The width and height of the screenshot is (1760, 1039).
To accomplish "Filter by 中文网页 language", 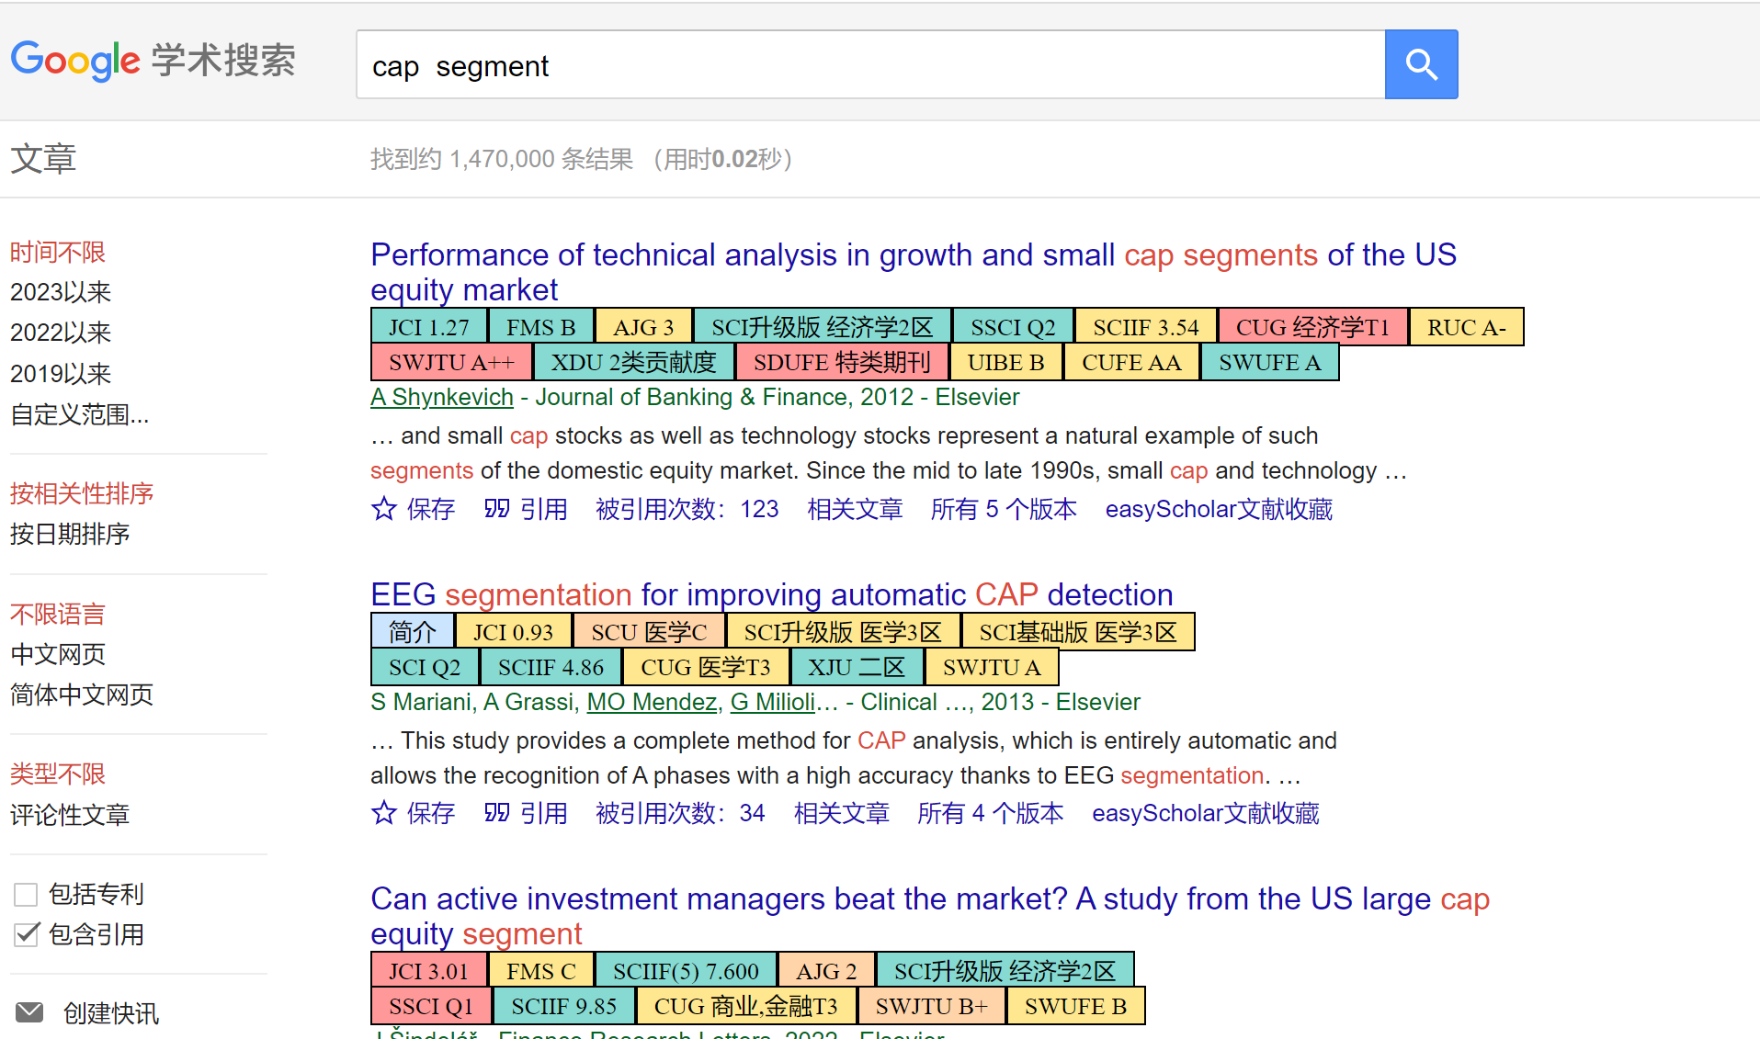I will pos(58,654).
